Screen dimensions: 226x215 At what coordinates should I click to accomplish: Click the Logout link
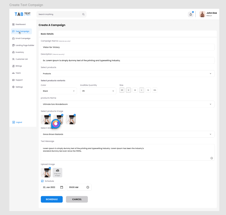[x=19, y=122]
